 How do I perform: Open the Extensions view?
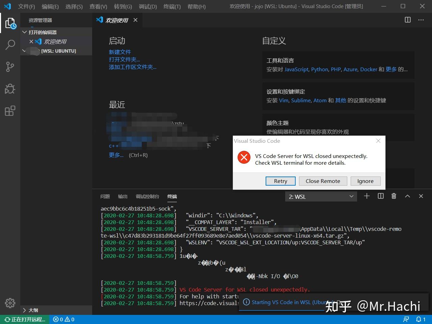10,110
